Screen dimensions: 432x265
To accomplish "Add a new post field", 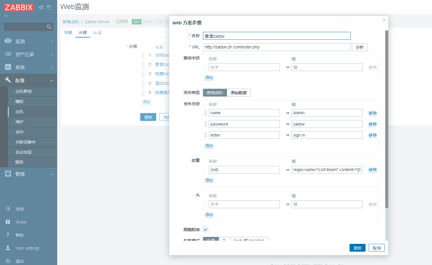I will point(209,146).
